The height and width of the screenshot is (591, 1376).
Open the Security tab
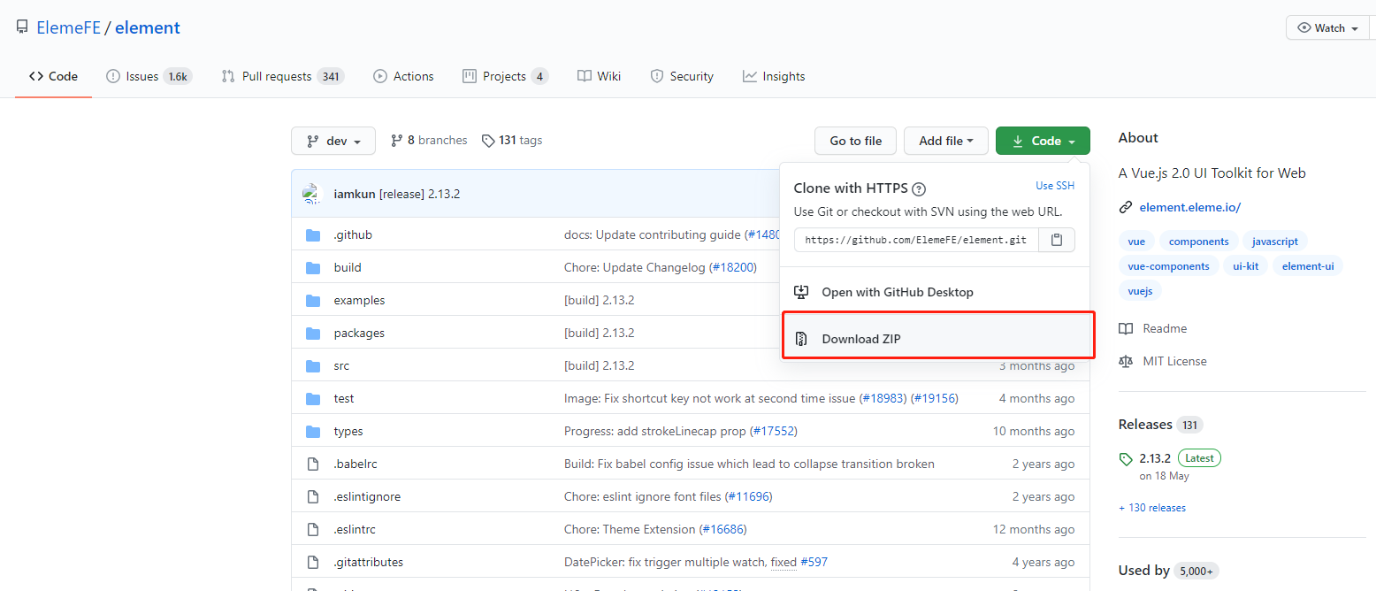682,76
